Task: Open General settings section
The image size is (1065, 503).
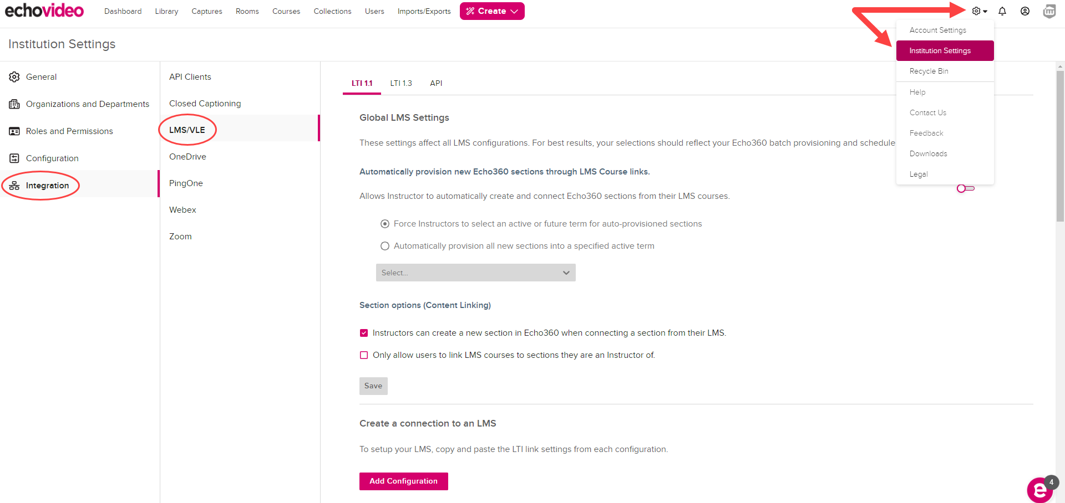Action: pyautogui.click(x=80, y=77)
